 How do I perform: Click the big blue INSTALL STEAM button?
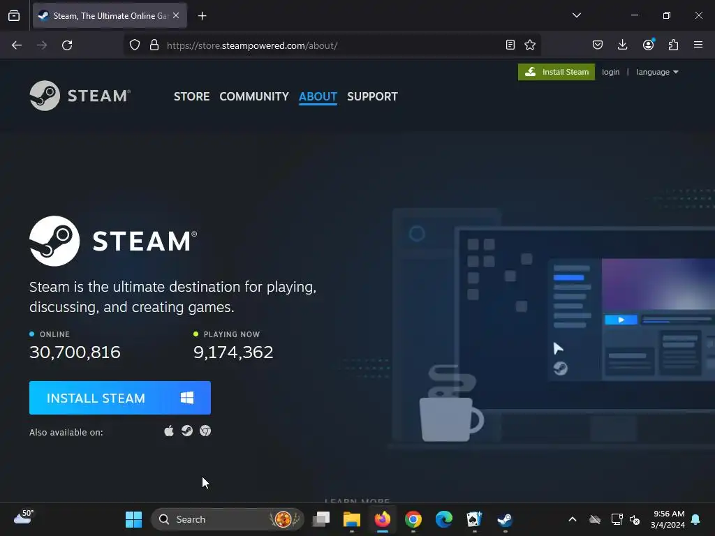pos(120,398)
